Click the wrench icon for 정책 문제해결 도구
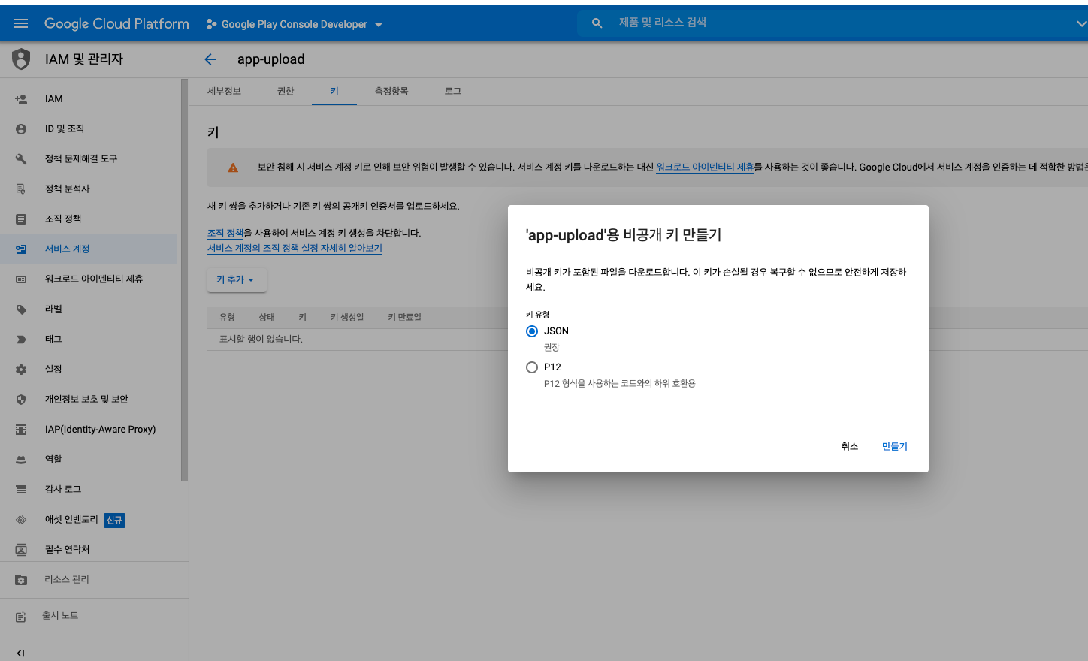Viewport: 1088px width, 661px height. (21, 158)
